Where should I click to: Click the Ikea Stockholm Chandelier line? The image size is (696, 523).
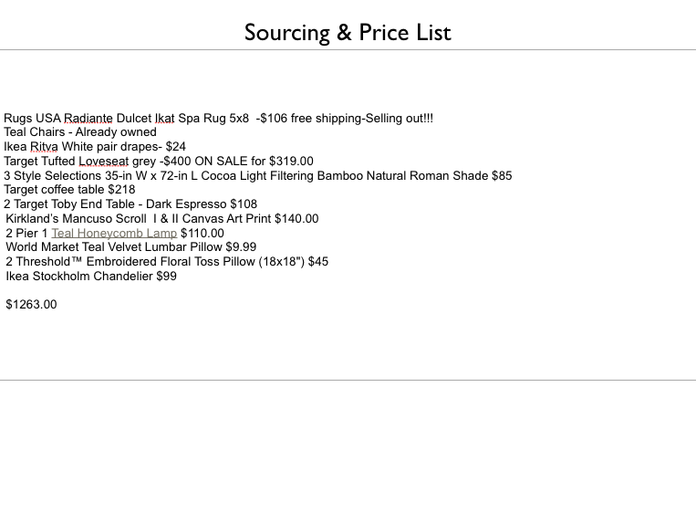coord(91,277)
